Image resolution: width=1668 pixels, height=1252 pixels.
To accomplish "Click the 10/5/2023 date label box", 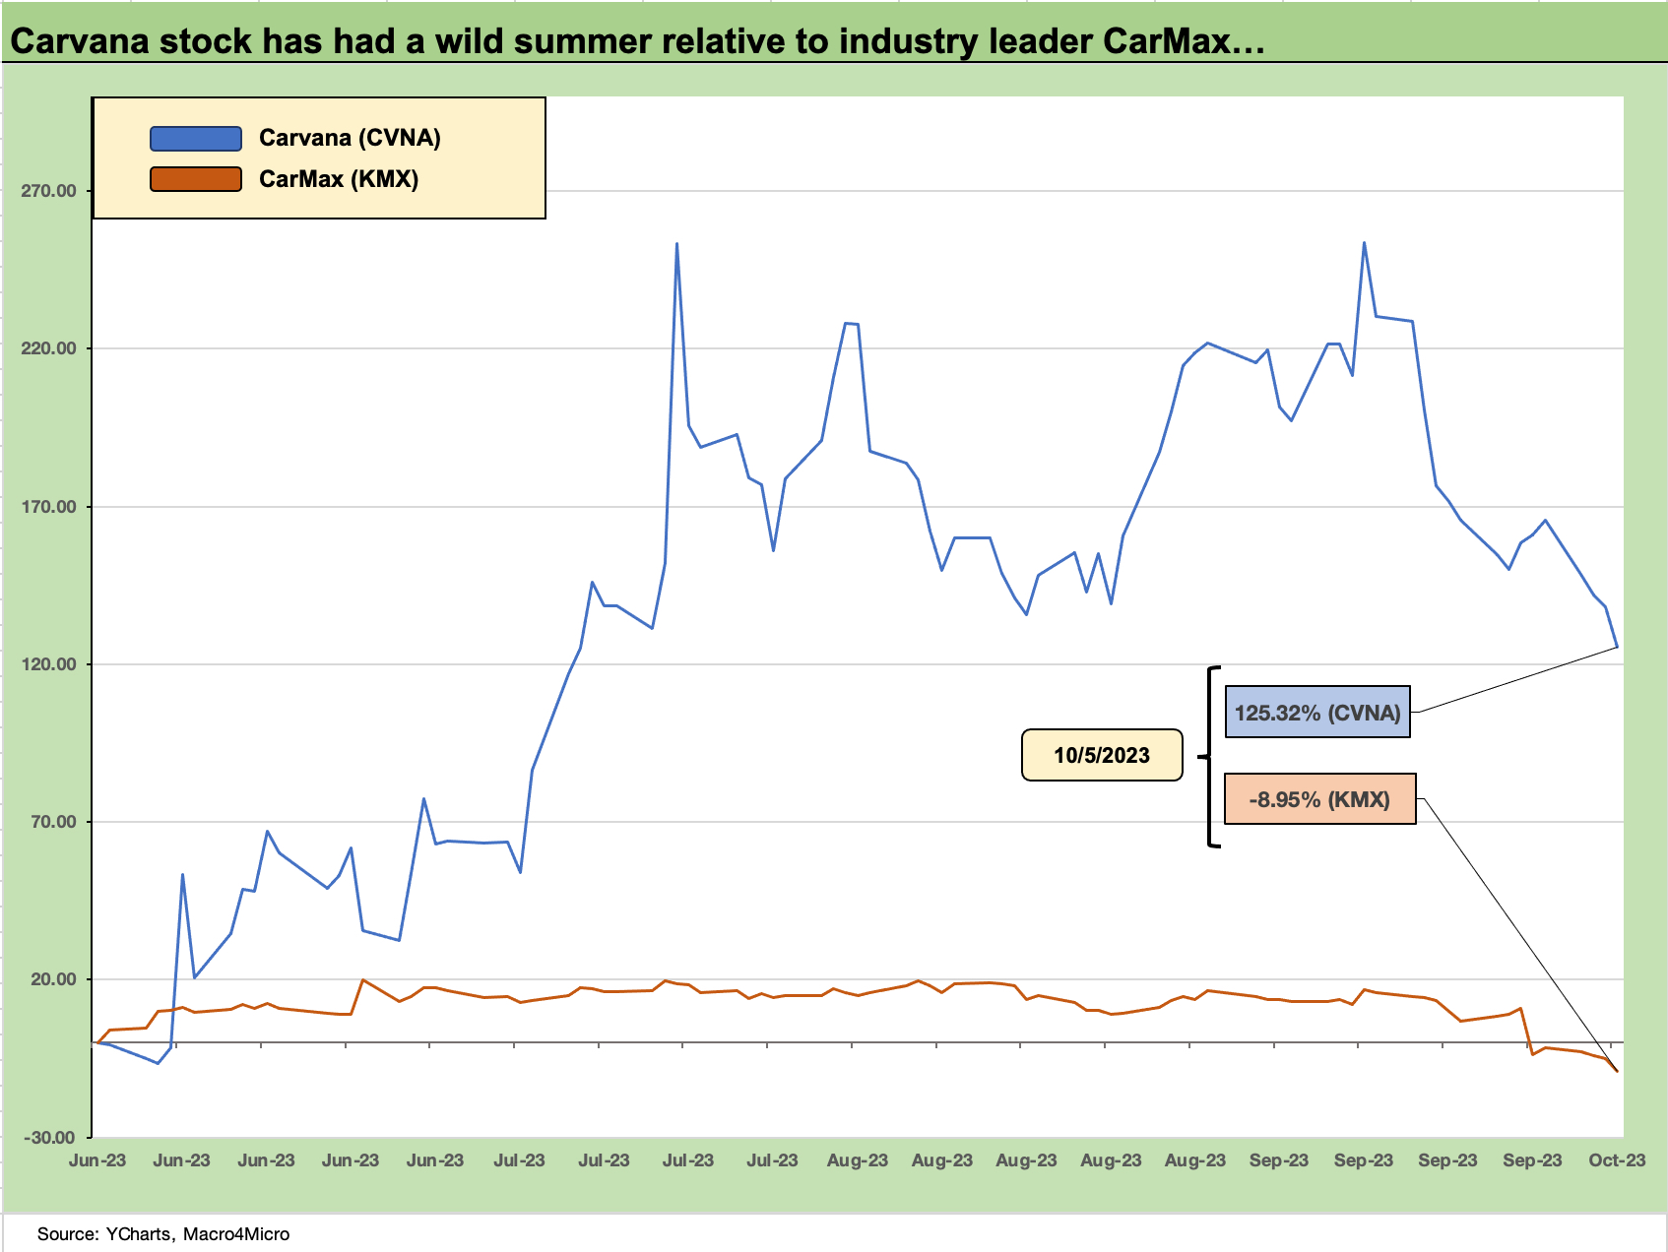I will pyautogui.click(x=1102, y=755).
